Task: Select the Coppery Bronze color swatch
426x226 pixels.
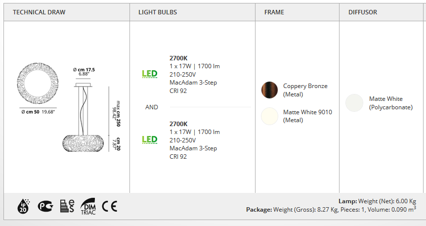Action: tap(269, 90)
